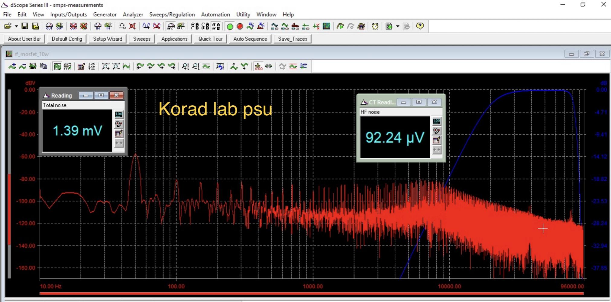This screenshot has width=611, height=302.
Task: Click the red crossed waveform icon
Action: pyautogui.click(x=157, y=26)
